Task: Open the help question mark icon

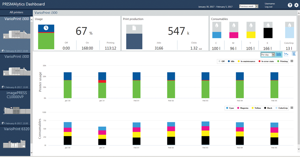Action: tap(290, 5)
